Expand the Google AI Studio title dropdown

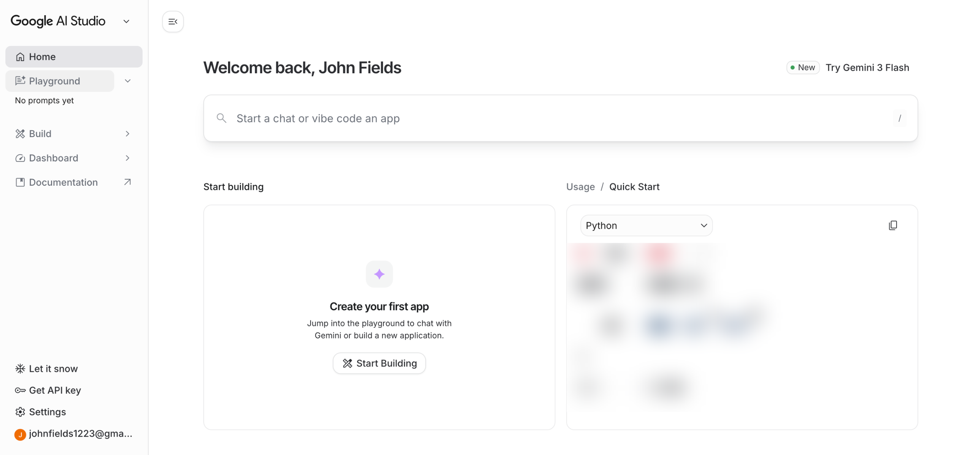pyautogui.click(x=127, y=22)
